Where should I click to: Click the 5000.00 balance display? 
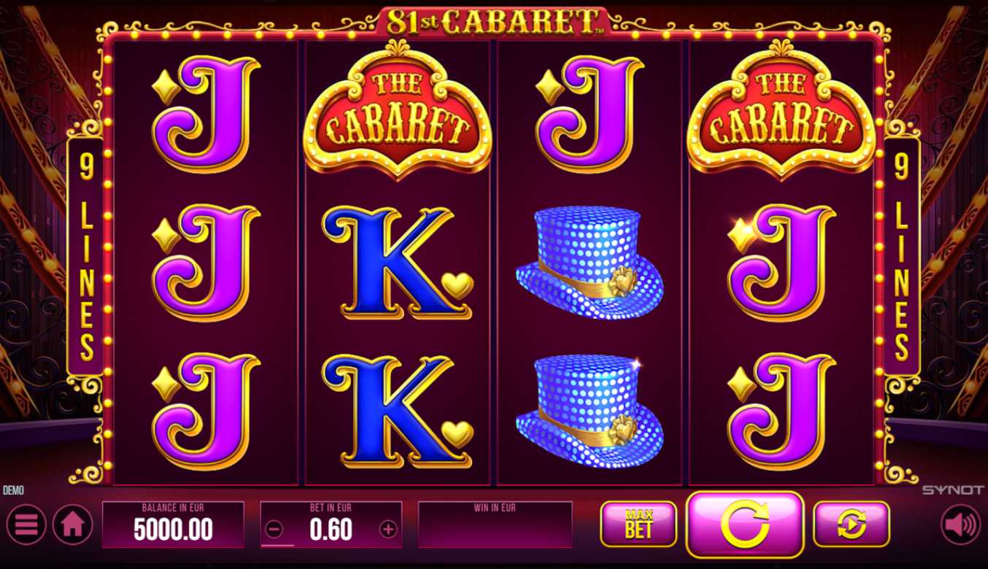point(173,525)
